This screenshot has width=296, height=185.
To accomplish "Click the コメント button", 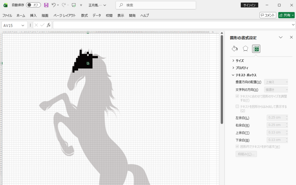I will tap(268, 15).
